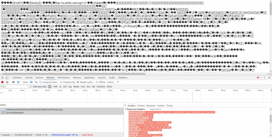Viewport: 272px width, 137px height.
Task: Toggle the device toolbar icon
Action: pyautogui.click(x=7, y=78)
